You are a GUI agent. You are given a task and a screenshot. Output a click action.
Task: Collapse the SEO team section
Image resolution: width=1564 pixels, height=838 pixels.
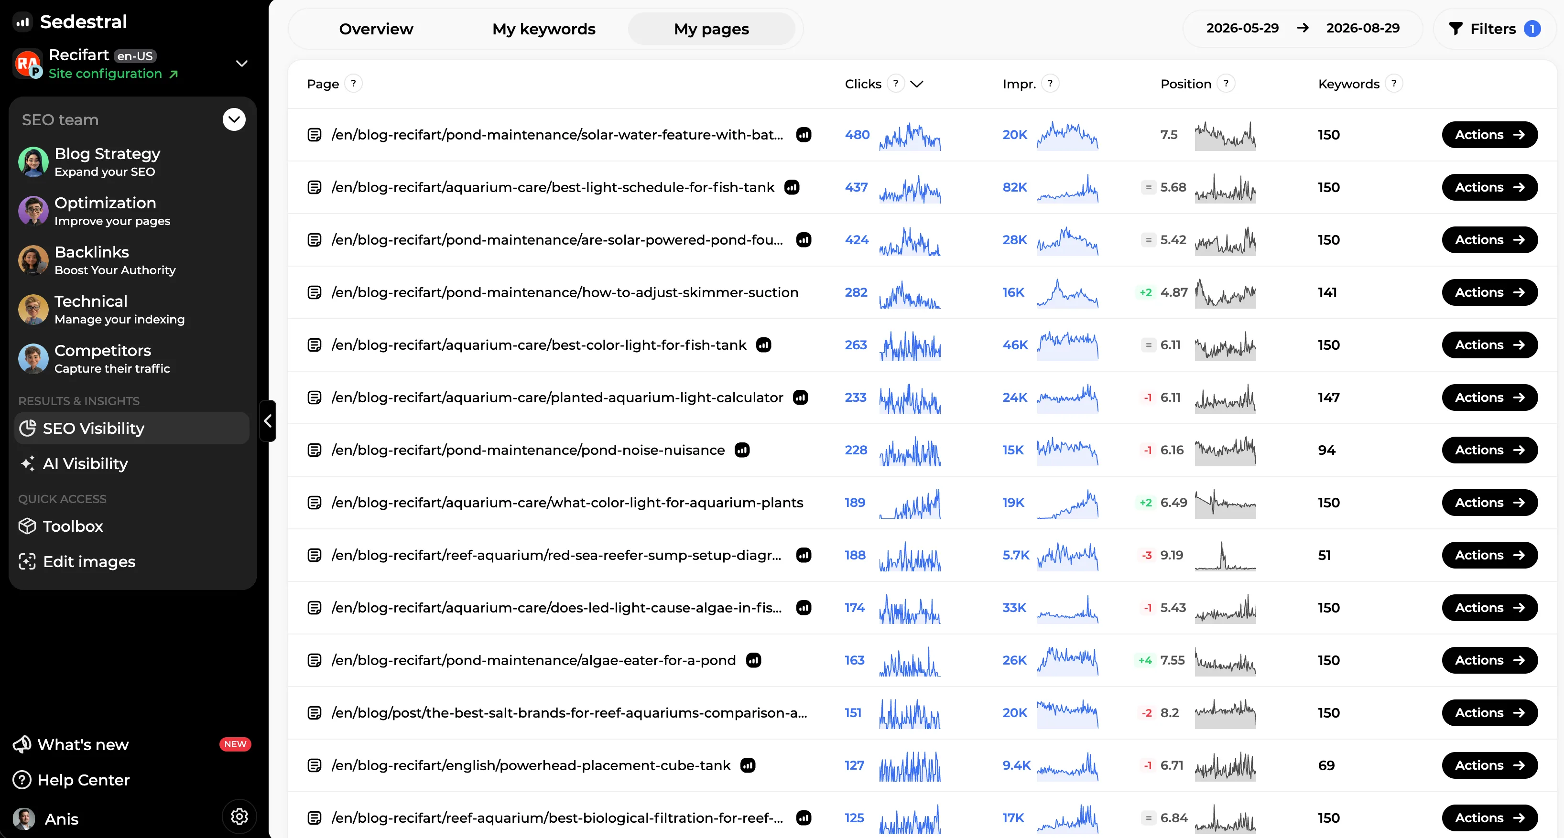(234, 119)
